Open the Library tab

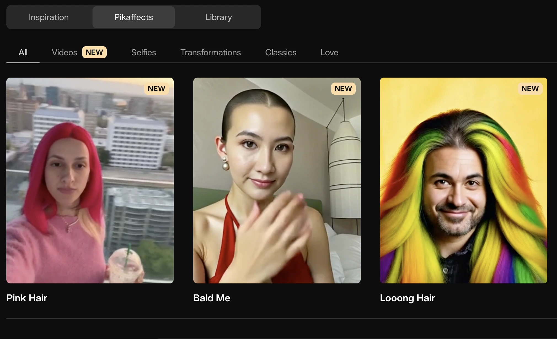pos(218,17)
